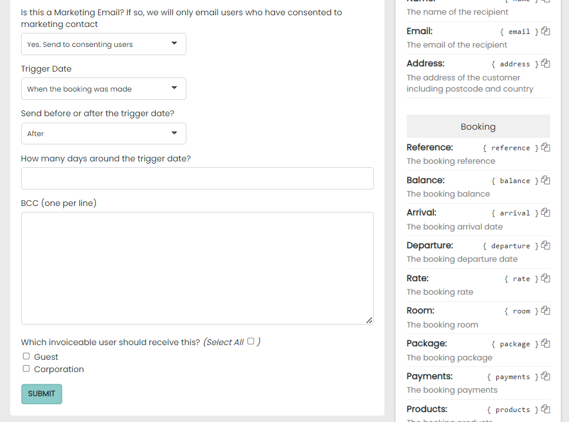Copy the payments placeholder tag
The height and width of the screenshot is (422, 569).
point(545,376)
